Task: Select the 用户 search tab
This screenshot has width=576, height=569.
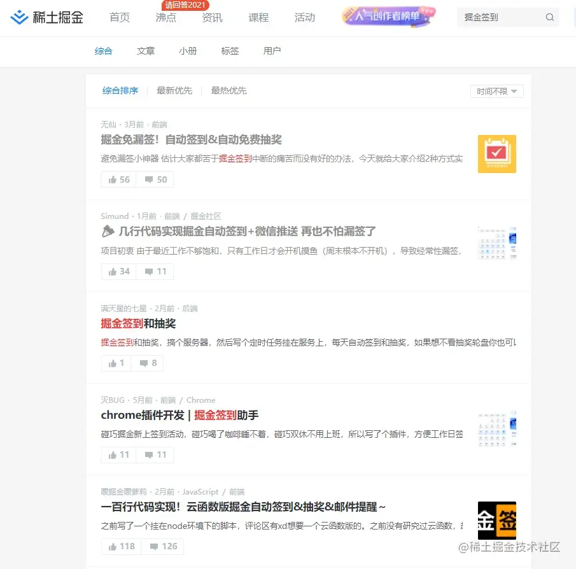Action: point(272,51)
